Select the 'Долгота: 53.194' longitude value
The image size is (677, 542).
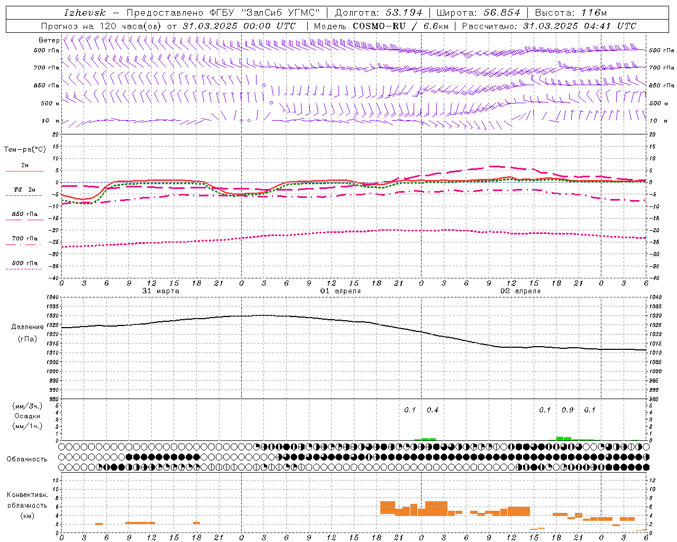click(379, 13)
